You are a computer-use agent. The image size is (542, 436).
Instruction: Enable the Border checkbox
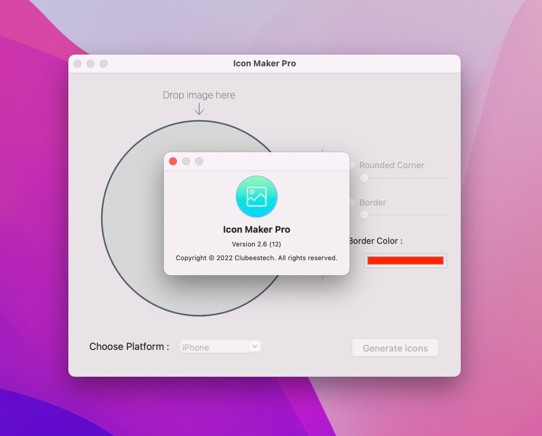[352, 202]
